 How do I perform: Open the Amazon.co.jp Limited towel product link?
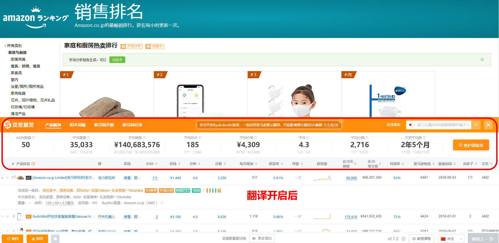pos(64,178)
